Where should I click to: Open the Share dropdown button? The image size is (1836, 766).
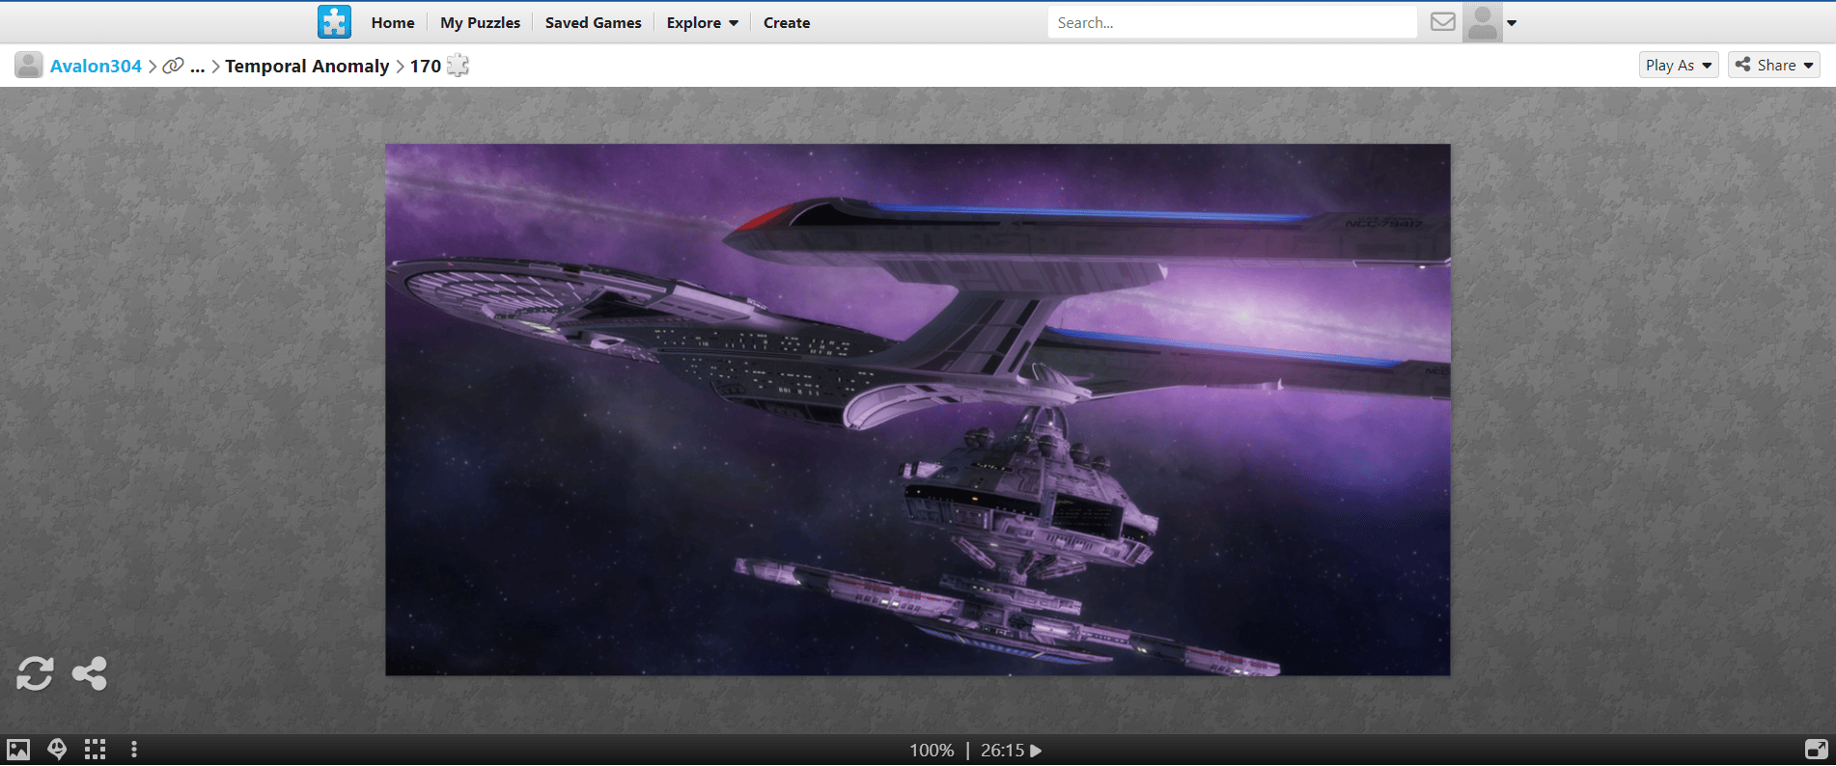coord(1773,65)
